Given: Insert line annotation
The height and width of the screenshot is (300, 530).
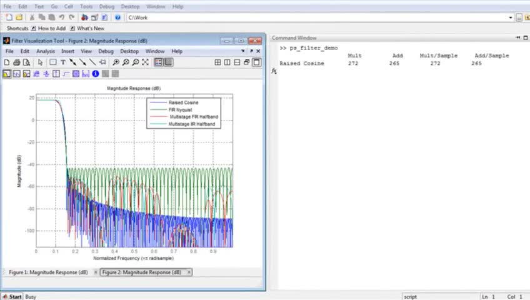Looking at the screenshot, I should [x=92, y=62].
